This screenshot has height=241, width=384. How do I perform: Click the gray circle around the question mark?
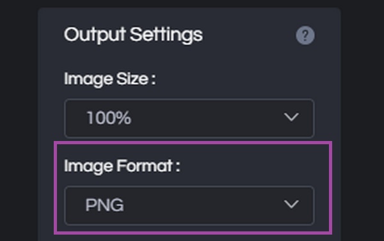click(x=305, y=35)
